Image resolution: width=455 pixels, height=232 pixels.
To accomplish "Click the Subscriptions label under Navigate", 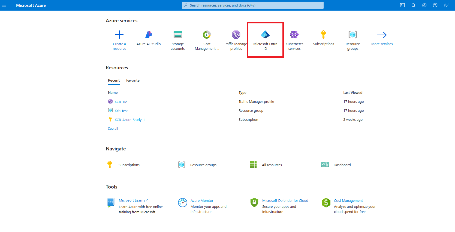I will point(129,165).
